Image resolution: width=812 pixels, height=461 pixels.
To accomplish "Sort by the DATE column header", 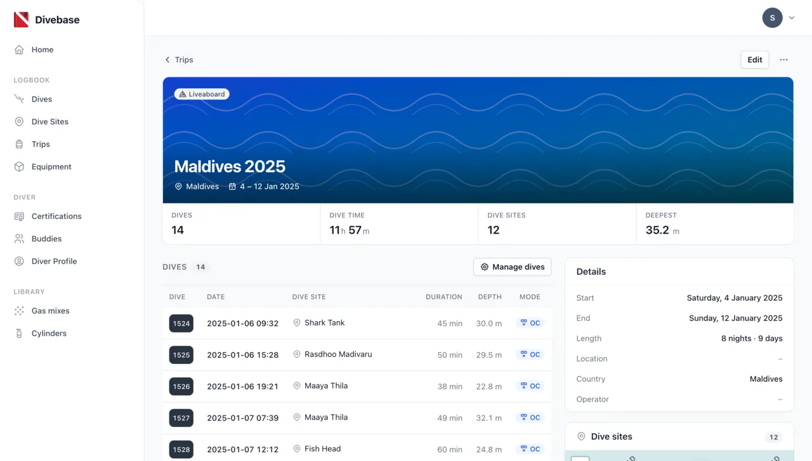I will coord(216,297).
